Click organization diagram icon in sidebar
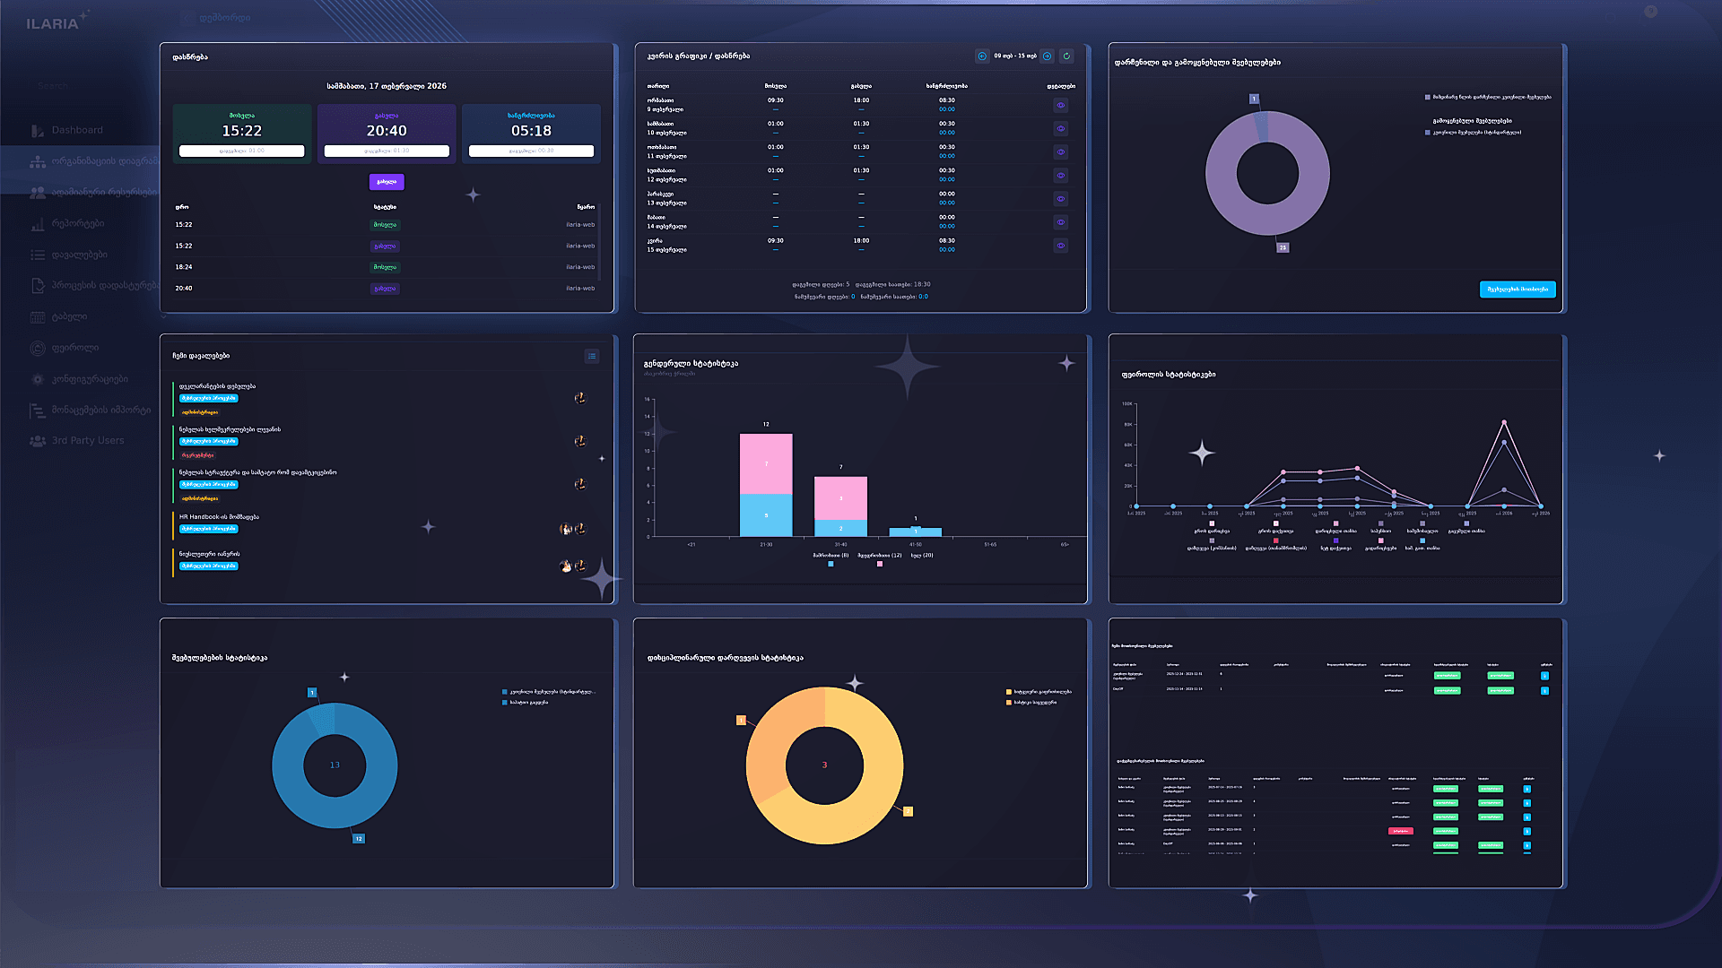The height and width of the screenshot is (968, 1722). point(37,161)
